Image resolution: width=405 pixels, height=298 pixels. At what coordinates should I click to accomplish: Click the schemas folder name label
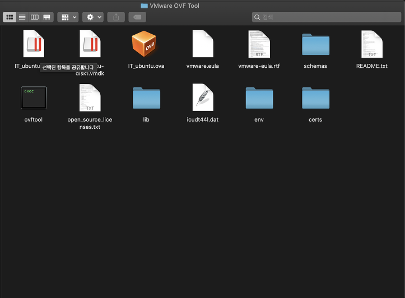tap(315, 66)
